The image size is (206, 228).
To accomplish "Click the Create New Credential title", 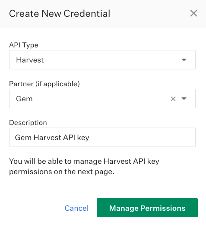I will coord(60,14).
